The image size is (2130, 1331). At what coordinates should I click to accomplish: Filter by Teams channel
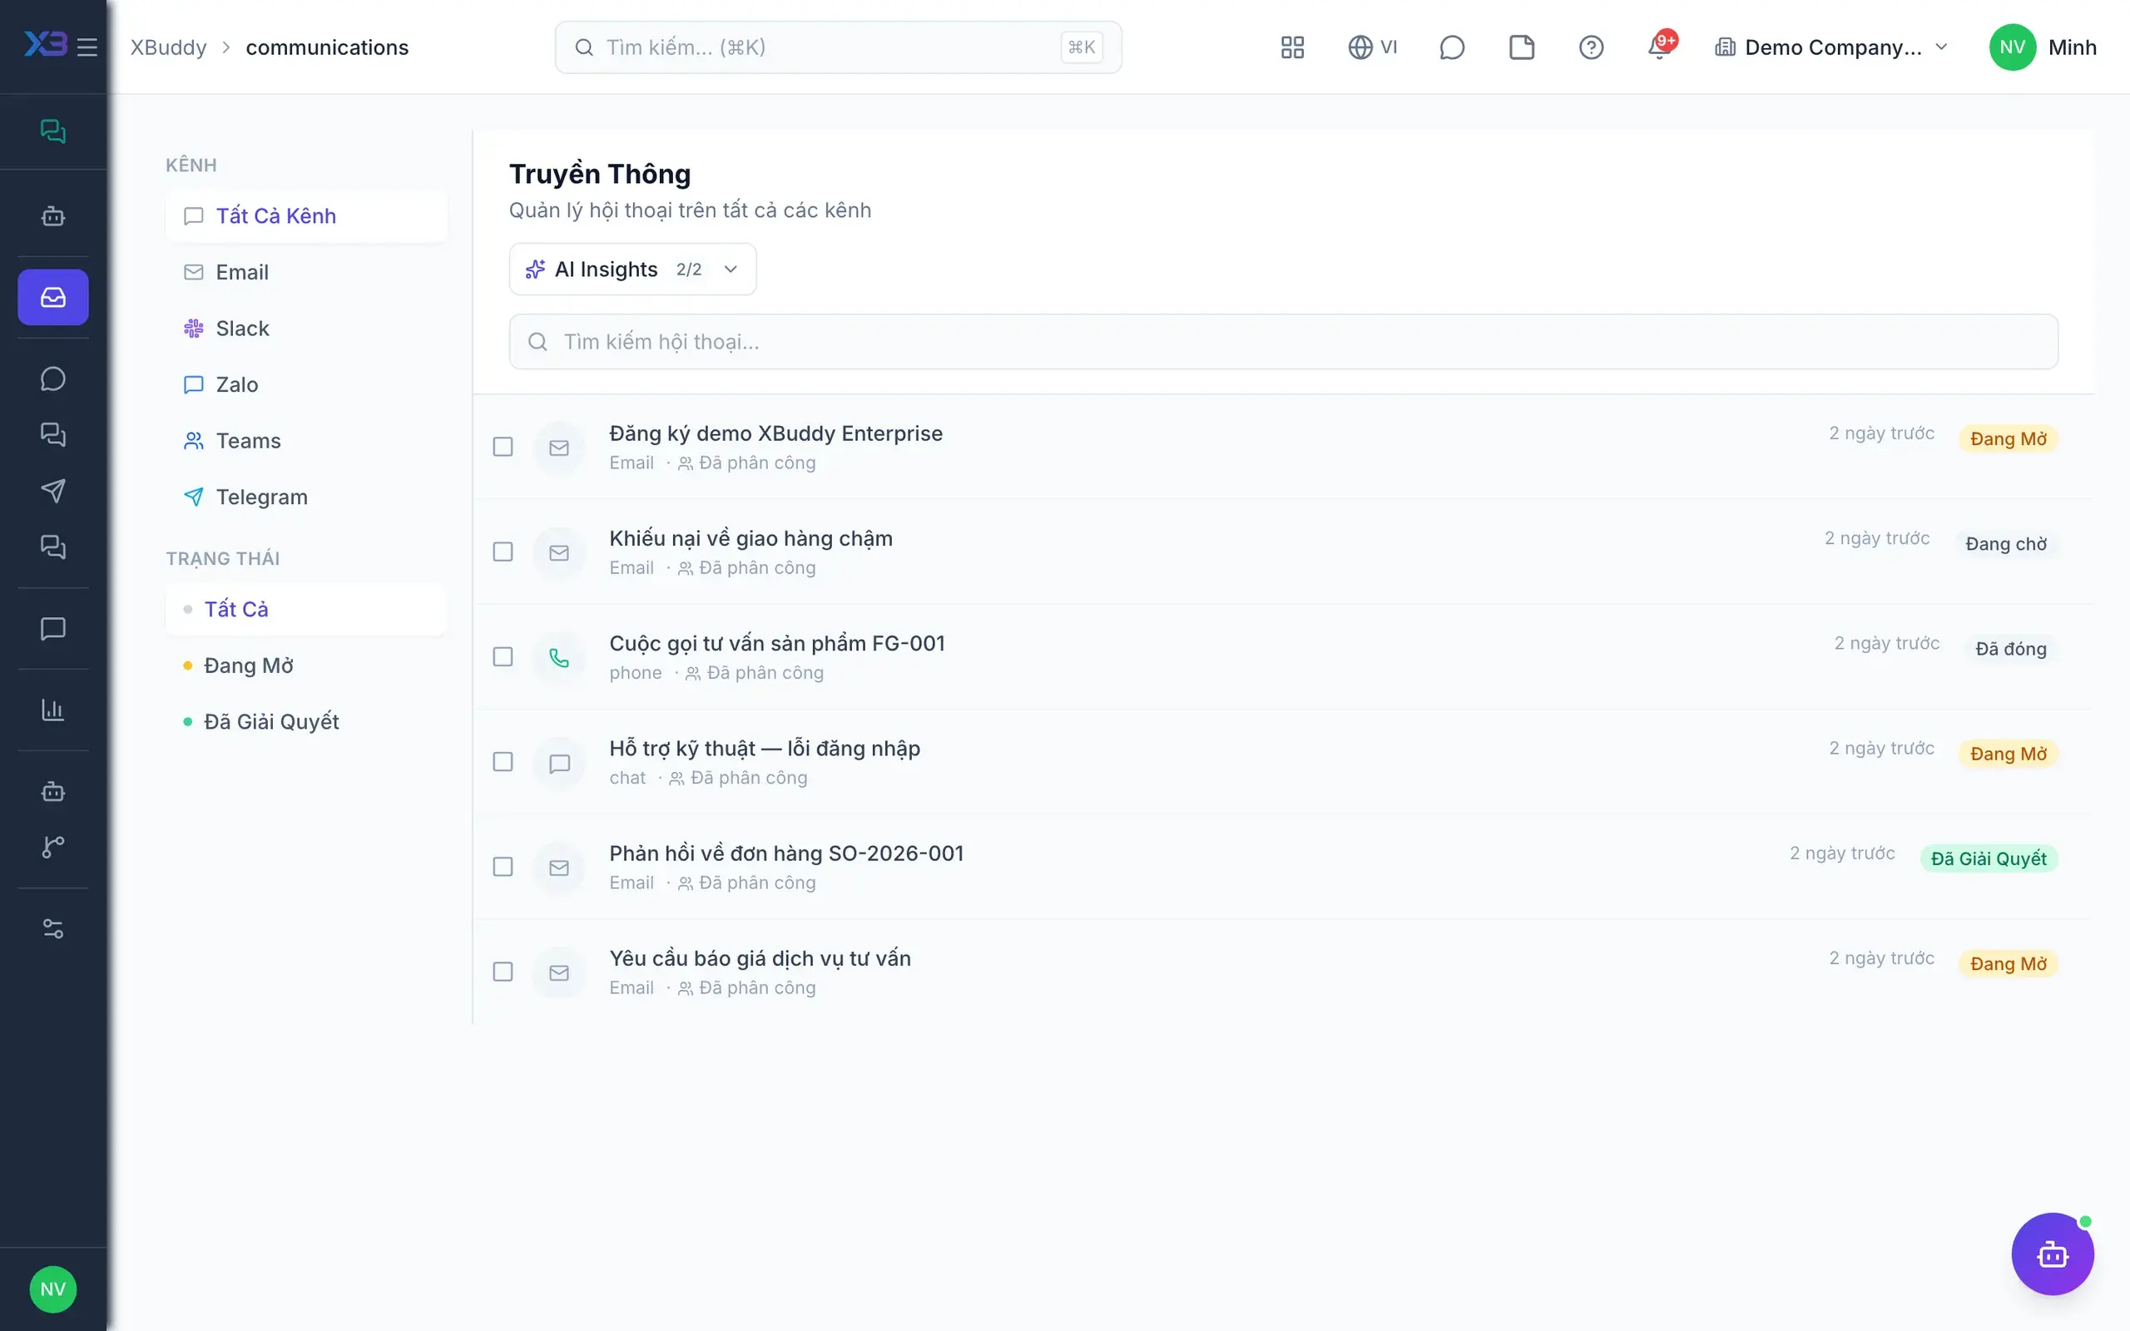click(x=306, y=441)
